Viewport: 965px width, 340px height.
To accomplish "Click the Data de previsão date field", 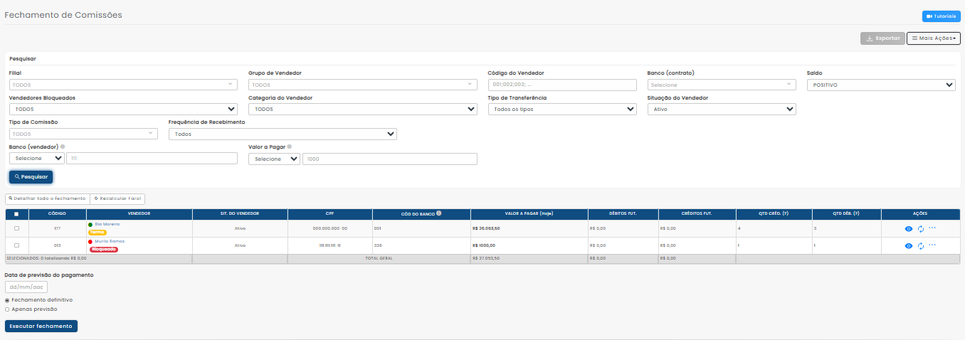I will 26,287.
